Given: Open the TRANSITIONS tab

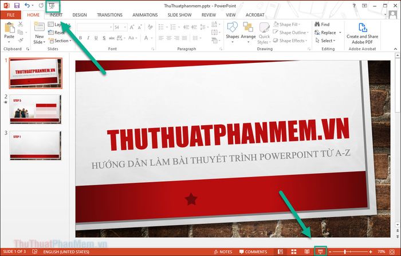Looking at the screenshot, I should click(x=110, y=15).
